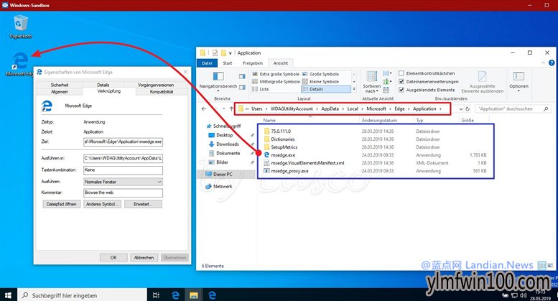Open the Datei menu tab
Screen dimensions: 558x301
click(x=207, y=63)
